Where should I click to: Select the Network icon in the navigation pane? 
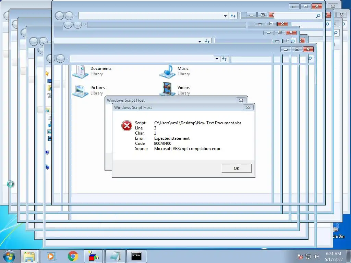pyautogui.click(x=47, y=167)
